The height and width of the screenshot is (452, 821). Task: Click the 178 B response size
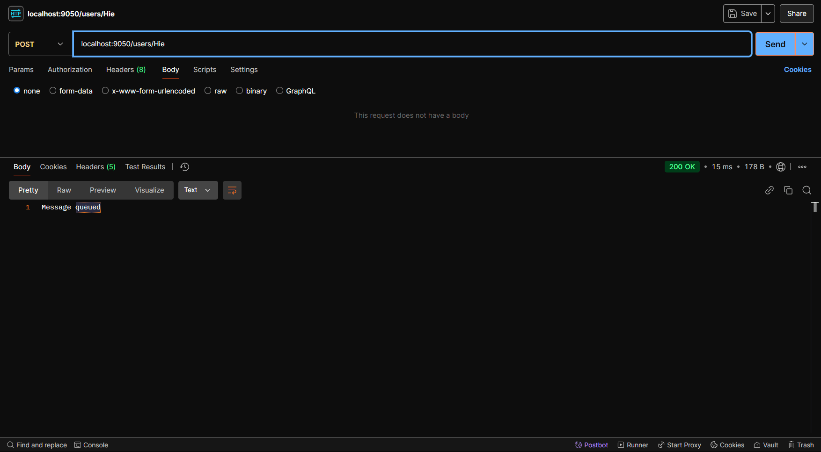pos(754,167)
